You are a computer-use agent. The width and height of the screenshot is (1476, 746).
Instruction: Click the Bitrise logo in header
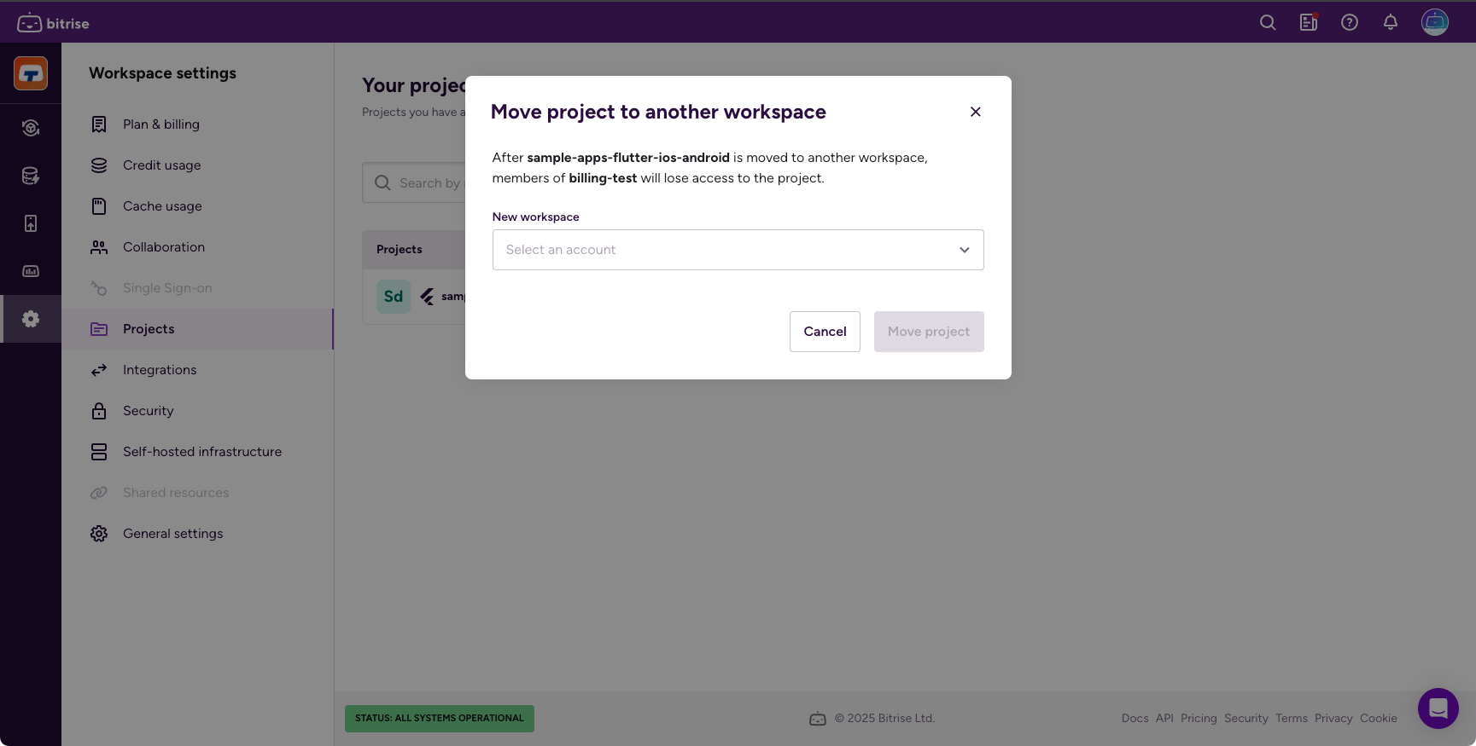(53, 23)
